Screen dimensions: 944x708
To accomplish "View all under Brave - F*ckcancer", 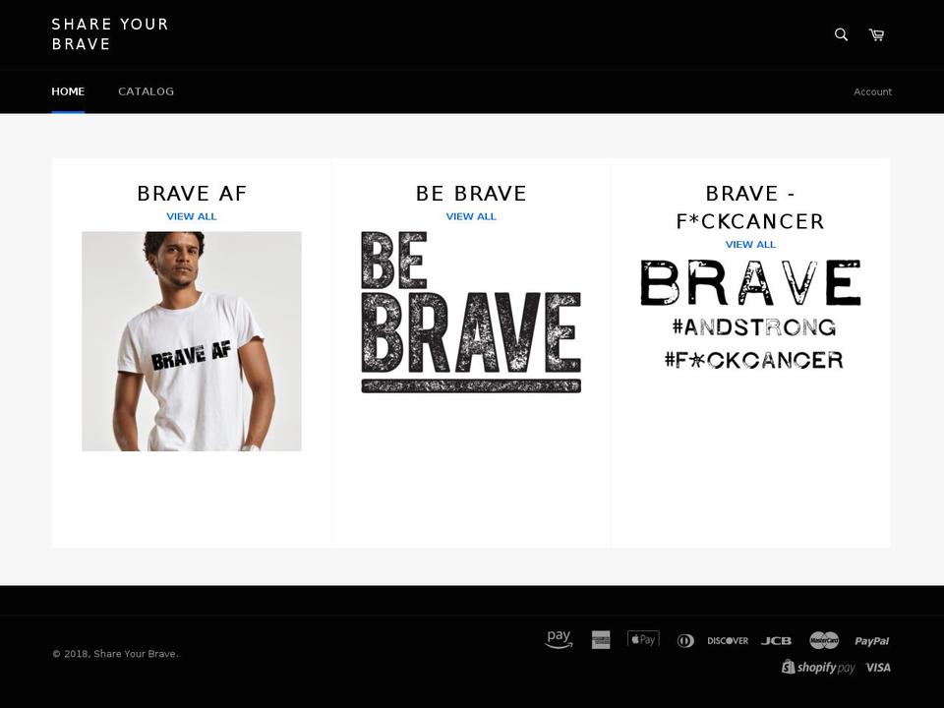I will [x=750, y=245].
